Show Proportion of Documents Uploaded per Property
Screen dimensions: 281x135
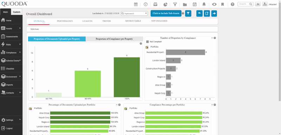tap(57, 39)
